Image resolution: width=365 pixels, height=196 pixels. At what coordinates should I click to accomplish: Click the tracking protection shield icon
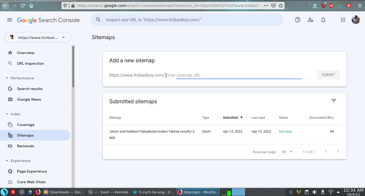65,5
